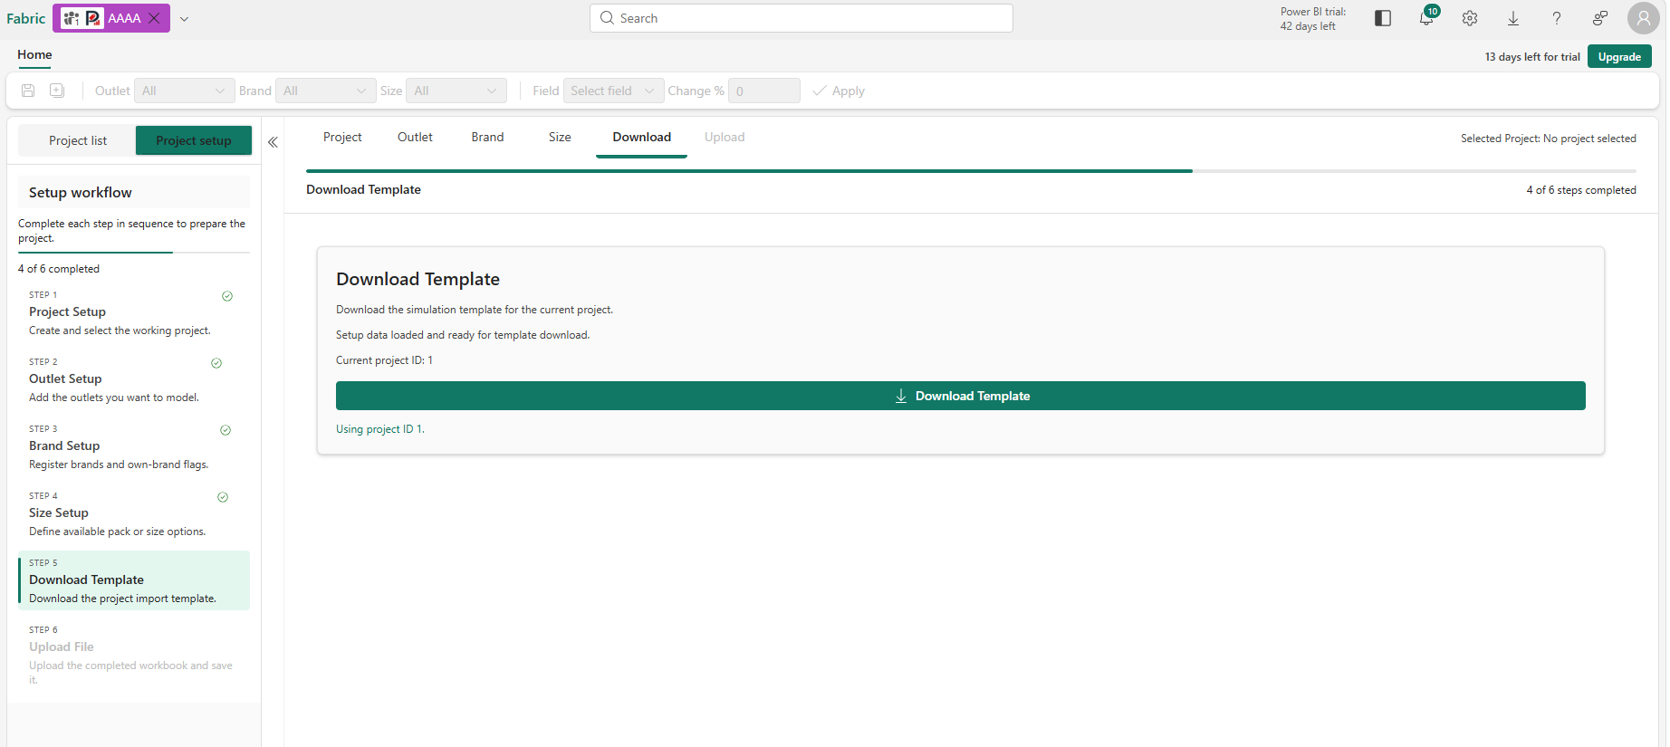This screenshot has width=1670, height=747.
Task: Click the green Download Template button
Action: tap(960, 396)
